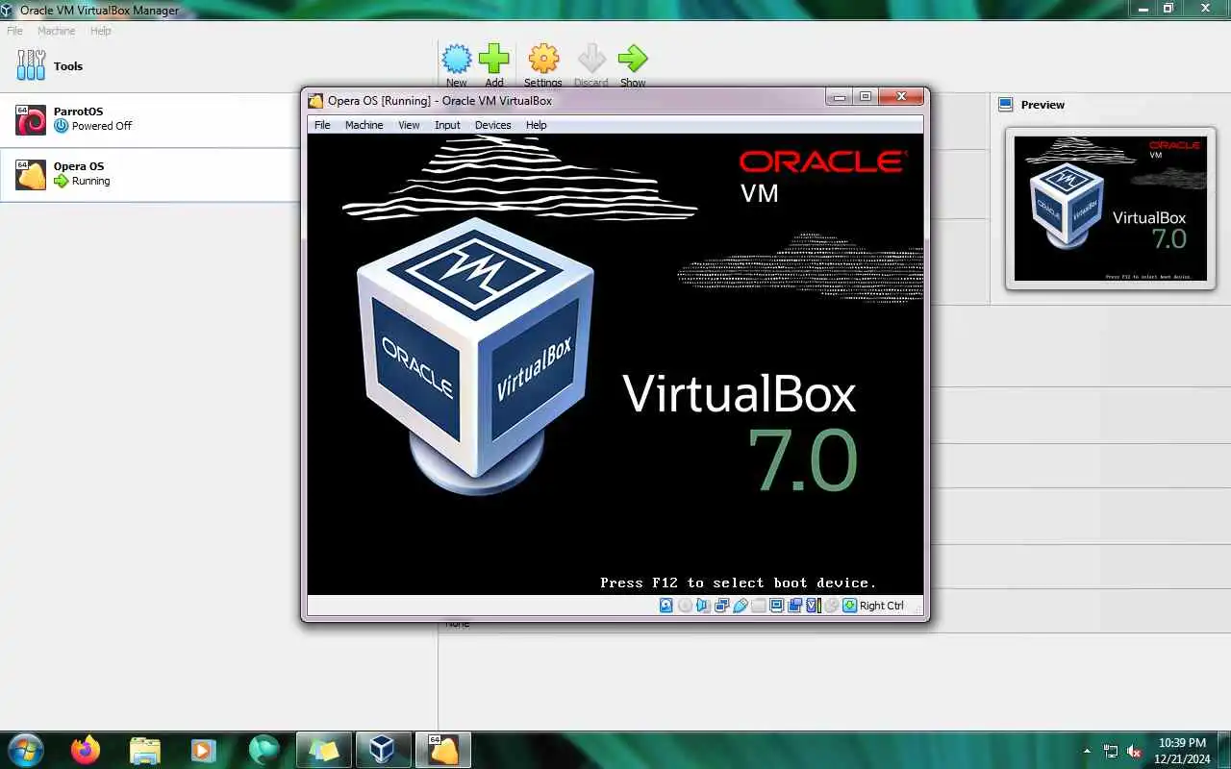Open the View menu in VM window
1231x769 pixels.
pos(409,125)
